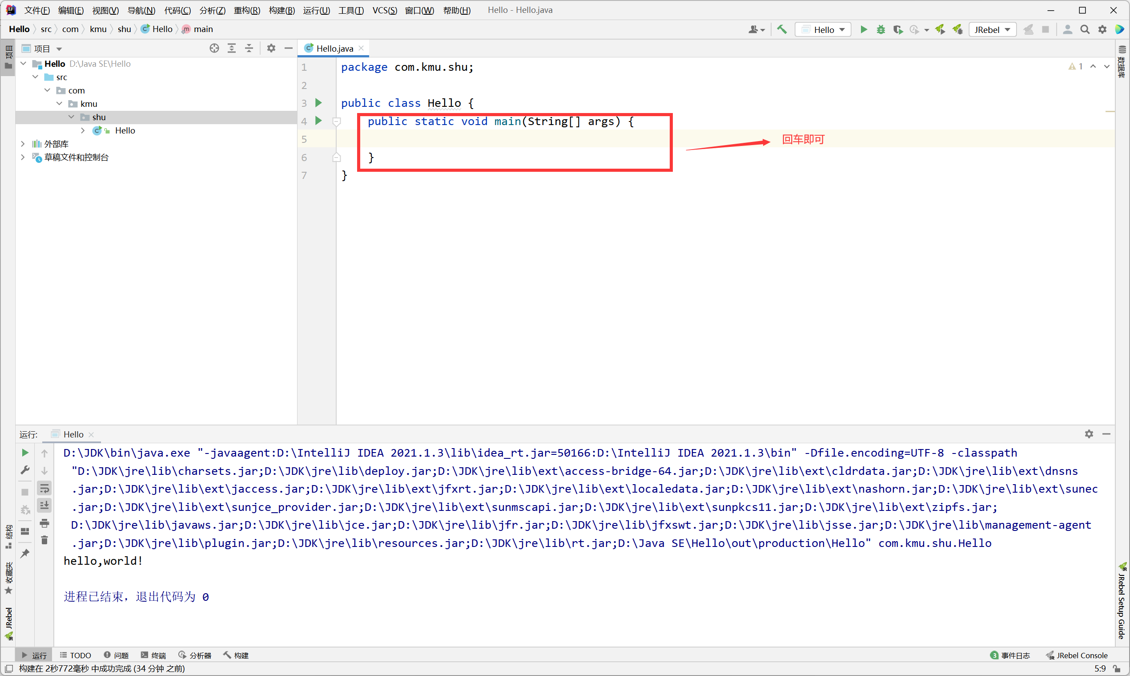Switch to the 终端 tab at the bottom
The width and height of the screenshot is (1130, 676).
pos(153,655)
